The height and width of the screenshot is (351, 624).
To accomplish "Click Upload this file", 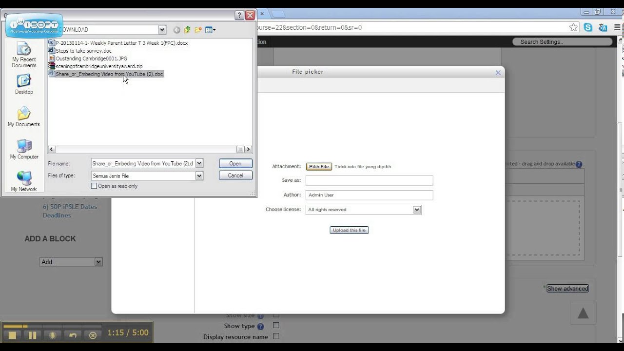I will point(349,230).
